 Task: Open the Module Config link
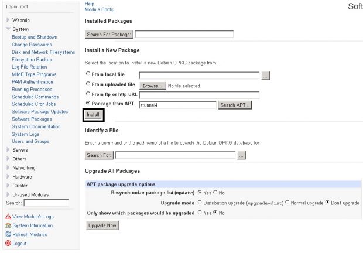pyautogui.click(x=100, y=9)
